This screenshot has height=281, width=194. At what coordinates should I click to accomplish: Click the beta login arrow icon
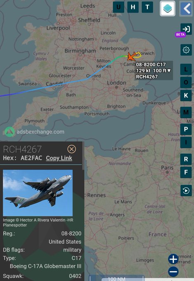[x=186, y=29]
